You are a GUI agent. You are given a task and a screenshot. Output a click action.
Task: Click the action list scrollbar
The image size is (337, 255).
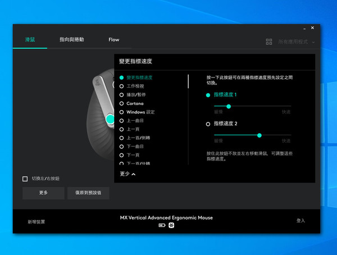click(x=188, y=81)
